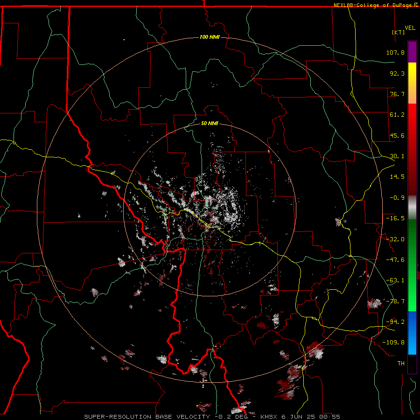Click the KMSX station identifier
The image size is (420, 420).
tap(269, 417)
